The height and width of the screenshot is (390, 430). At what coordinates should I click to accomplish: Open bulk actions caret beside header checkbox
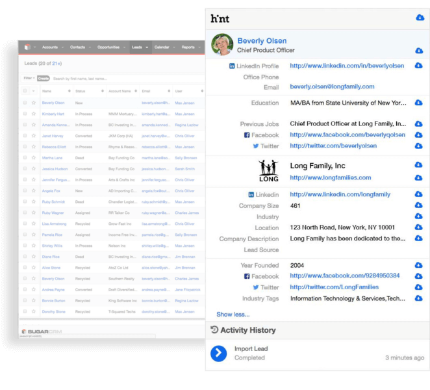(34, 91)
